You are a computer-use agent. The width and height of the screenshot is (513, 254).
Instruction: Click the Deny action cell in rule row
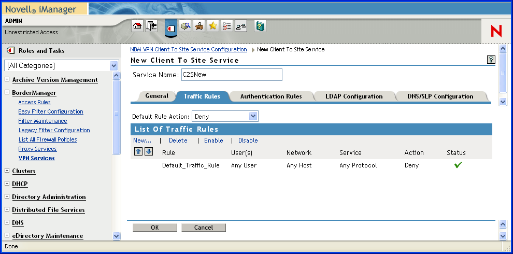pos(411,165)
